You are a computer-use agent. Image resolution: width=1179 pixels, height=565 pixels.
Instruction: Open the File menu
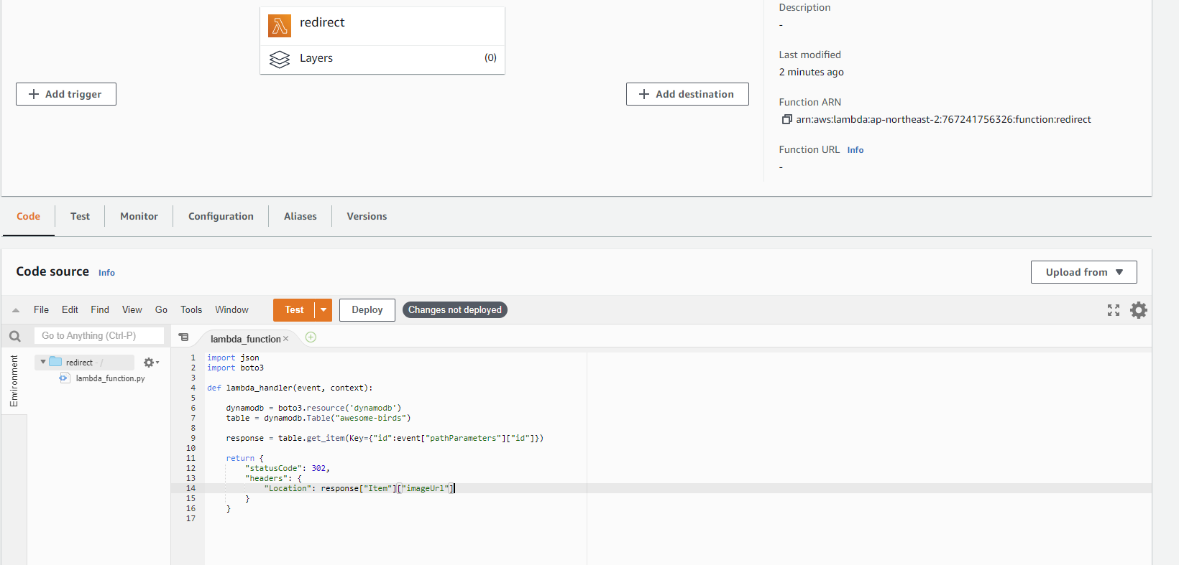41,309
